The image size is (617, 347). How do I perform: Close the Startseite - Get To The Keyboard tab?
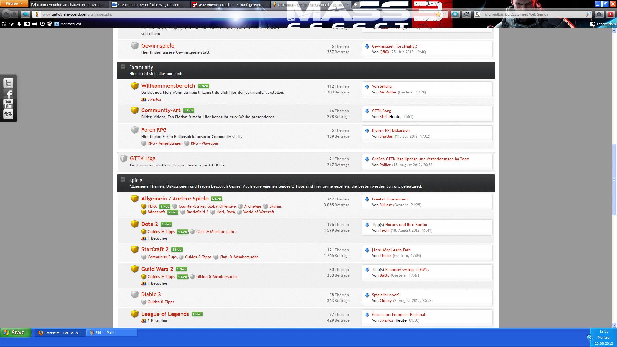[347, 5]
